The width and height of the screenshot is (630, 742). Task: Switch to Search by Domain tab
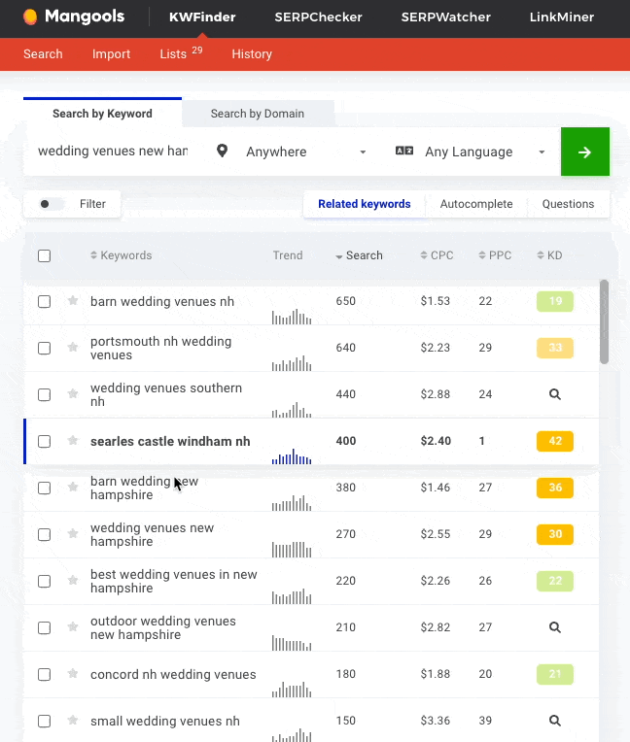pos(257,114)
